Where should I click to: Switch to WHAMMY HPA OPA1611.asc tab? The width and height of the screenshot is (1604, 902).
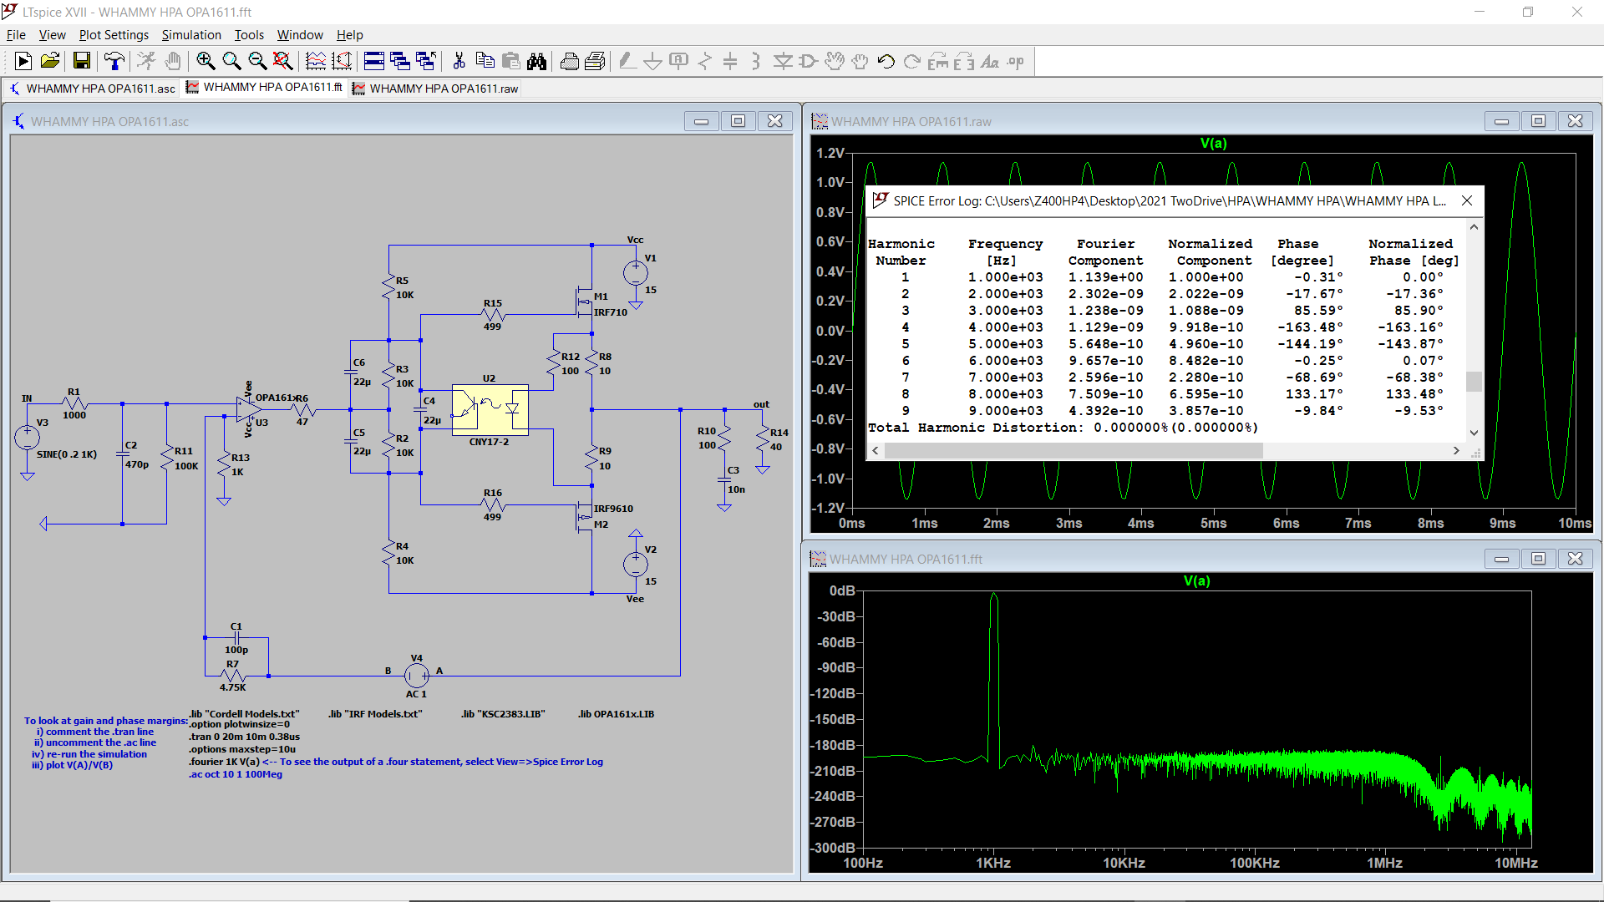[x=93, y=89]
